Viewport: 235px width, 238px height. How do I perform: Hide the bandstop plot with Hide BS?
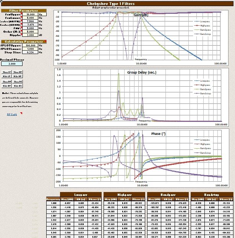point(17,86)
